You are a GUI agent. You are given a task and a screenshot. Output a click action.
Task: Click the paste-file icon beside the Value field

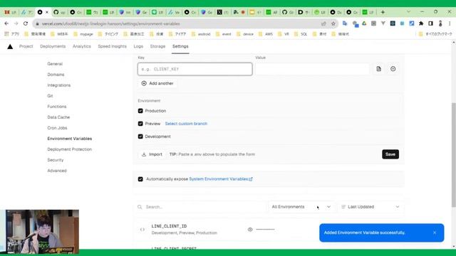[x=378, y=69]
